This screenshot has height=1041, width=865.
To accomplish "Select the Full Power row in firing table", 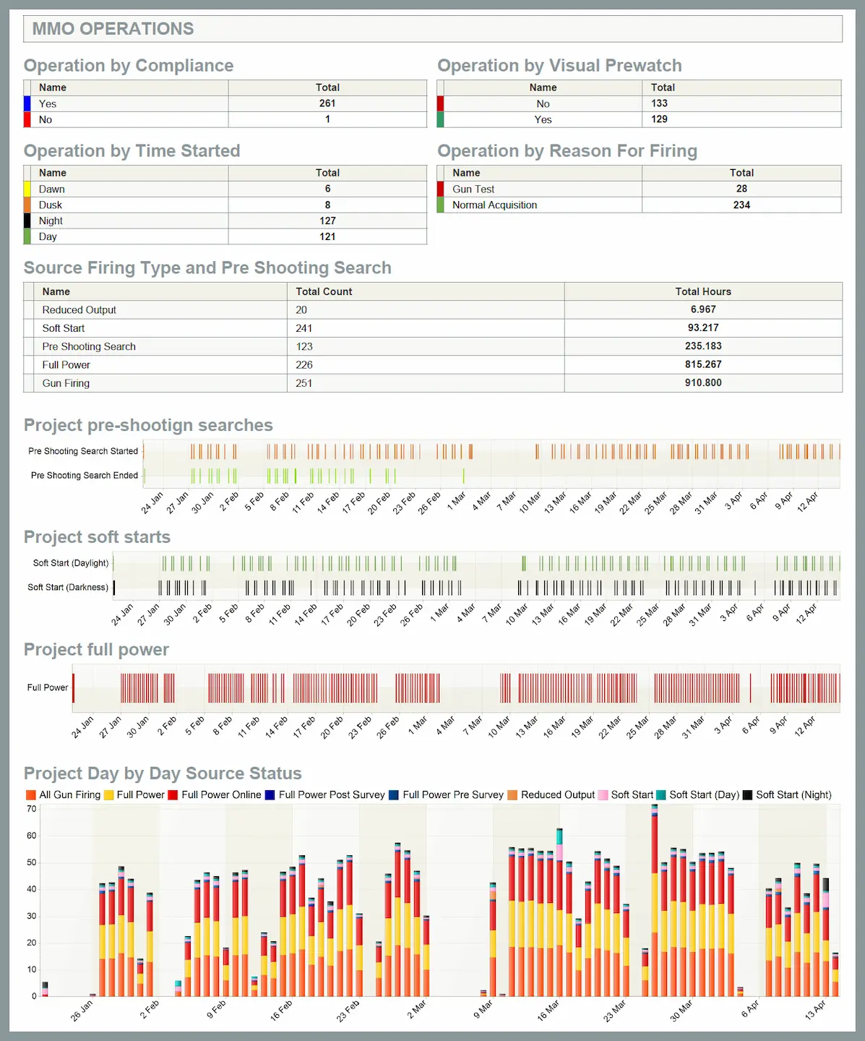I will pos(433,365).
